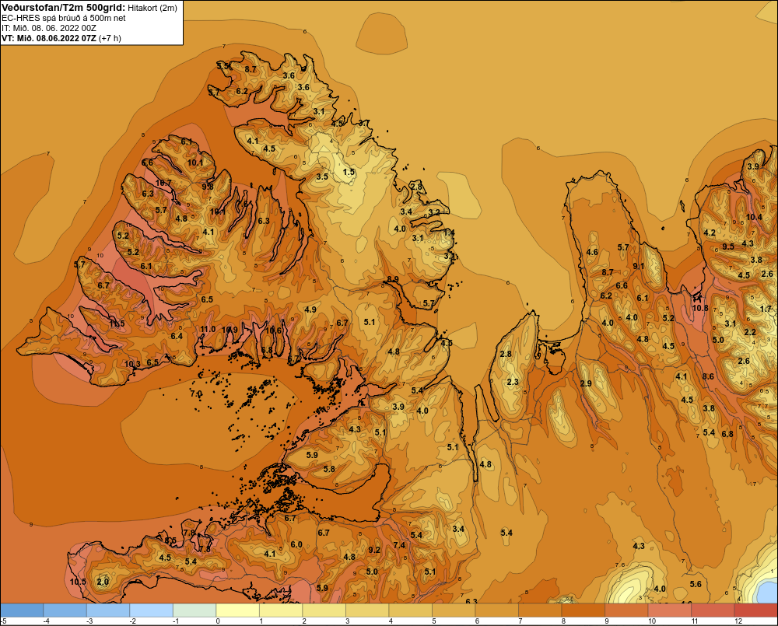Click the 10.9 temperature value

[230, 330]
